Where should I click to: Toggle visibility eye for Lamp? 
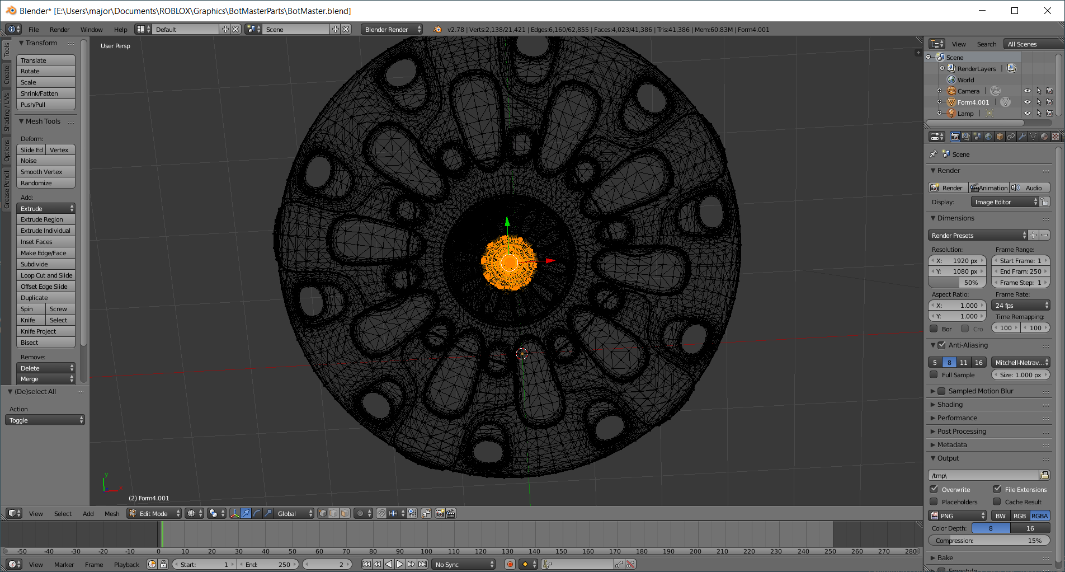[1028, 113]
